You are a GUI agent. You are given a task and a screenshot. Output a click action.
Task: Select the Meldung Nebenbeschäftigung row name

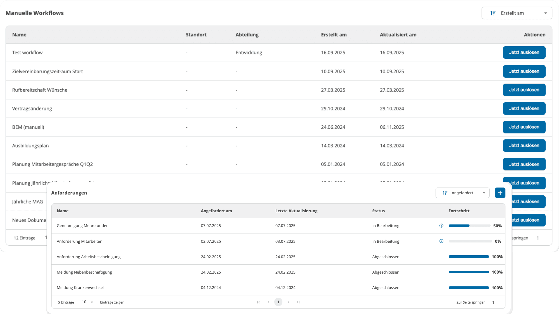click(84, 272)
